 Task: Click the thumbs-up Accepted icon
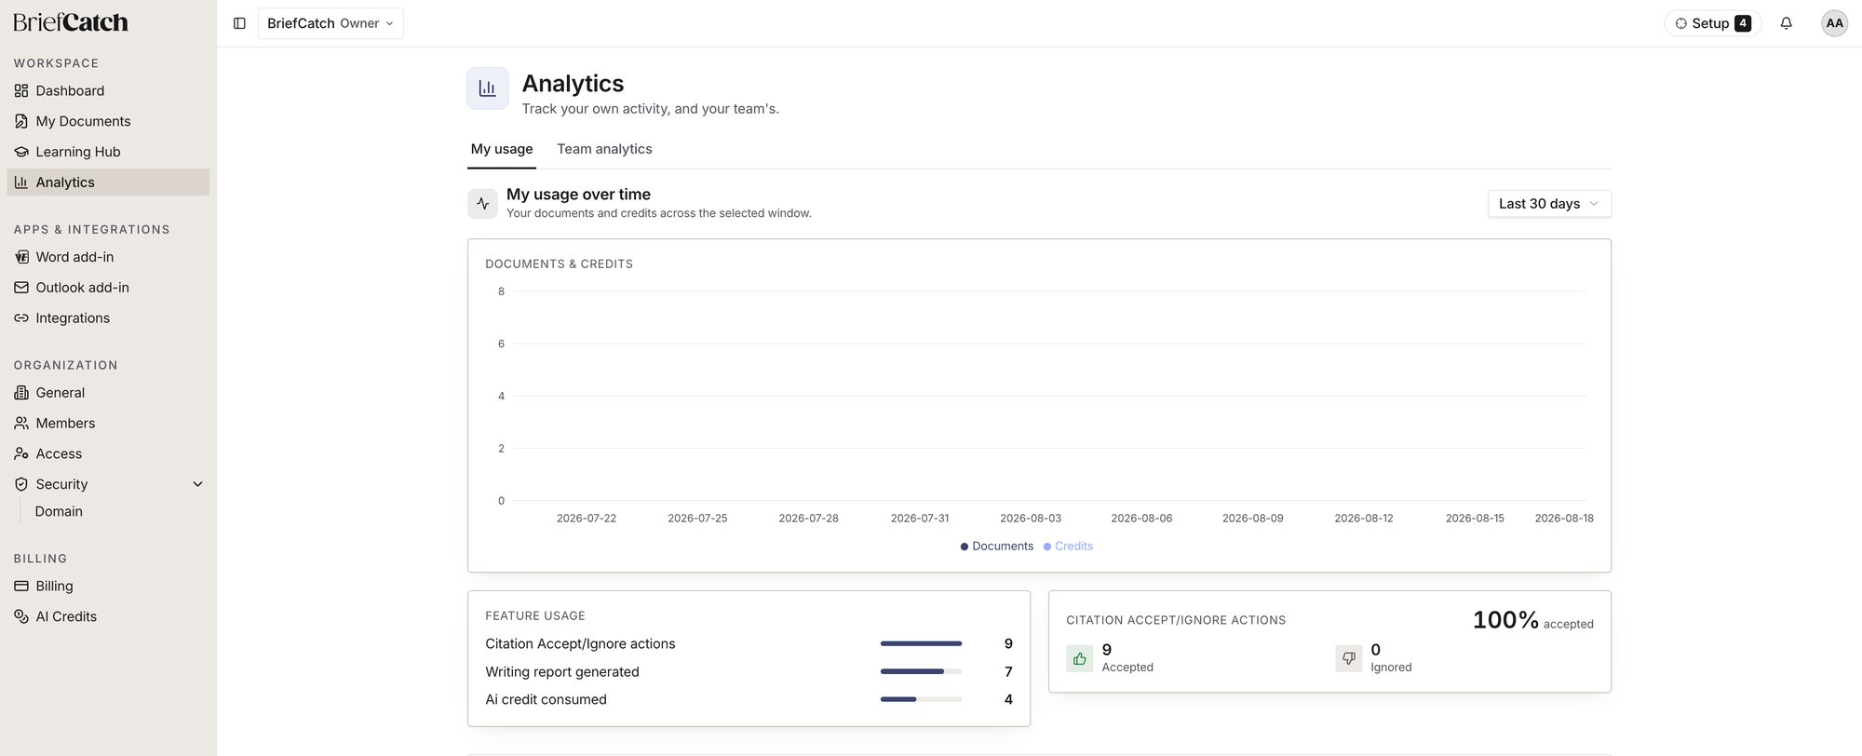pos(1080,658)
